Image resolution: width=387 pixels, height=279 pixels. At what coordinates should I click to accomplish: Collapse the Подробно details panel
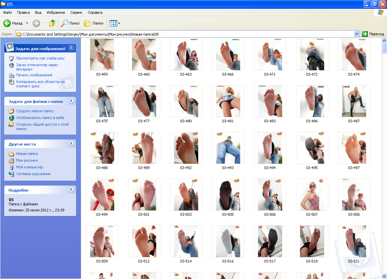pos(71,189)
